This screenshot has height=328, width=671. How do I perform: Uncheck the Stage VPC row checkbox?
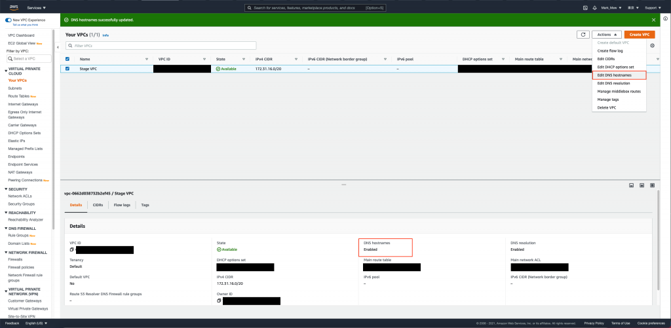pos(67,69)
